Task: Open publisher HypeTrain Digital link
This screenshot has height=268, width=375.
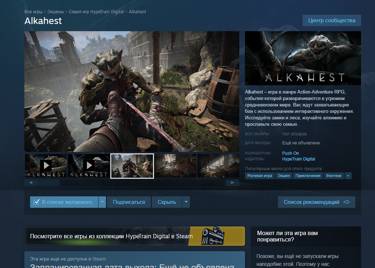Action: point(298,159)
